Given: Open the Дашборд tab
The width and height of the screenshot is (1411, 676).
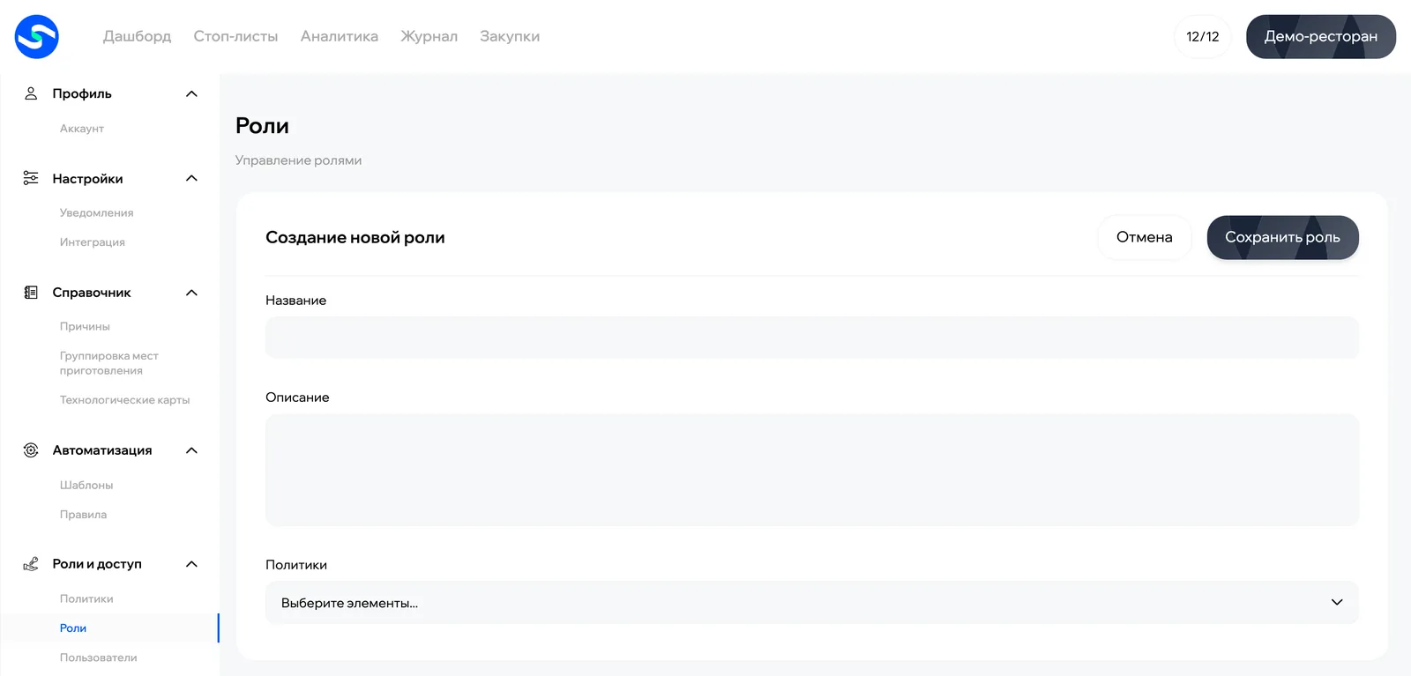Looking at the screenshot, I should tap(137, 36).
